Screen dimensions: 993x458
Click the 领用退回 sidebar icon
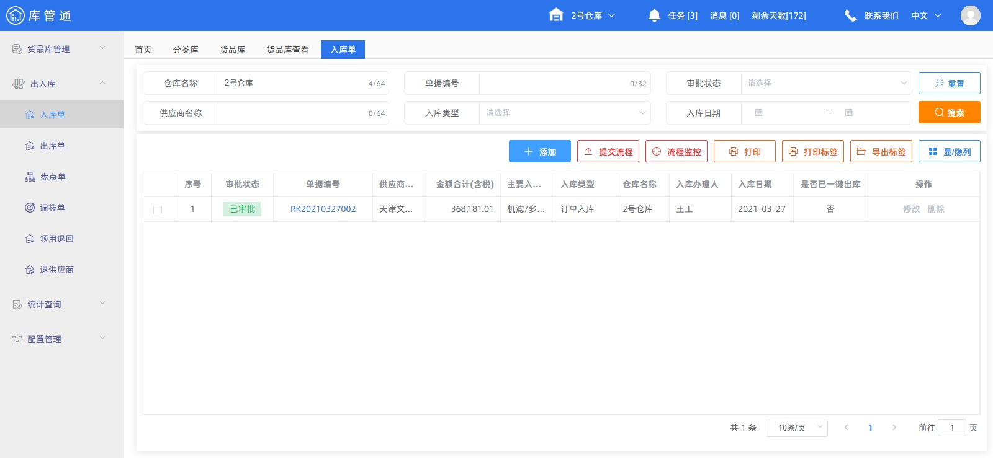30,239
